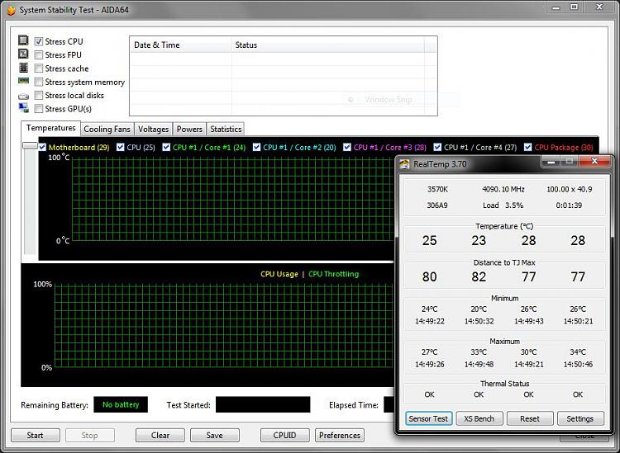This screenshot has height=453, width=620.
Task: Click the Status column header
Action: (328, 45)
